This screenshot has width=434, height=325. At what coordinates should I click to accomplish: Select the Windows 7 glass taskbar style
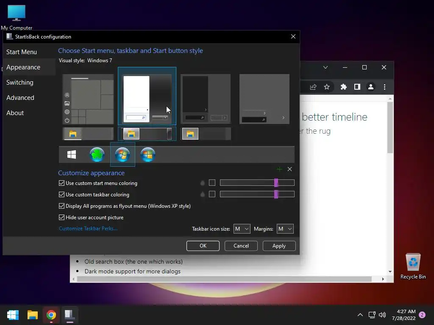click(147, 134)
